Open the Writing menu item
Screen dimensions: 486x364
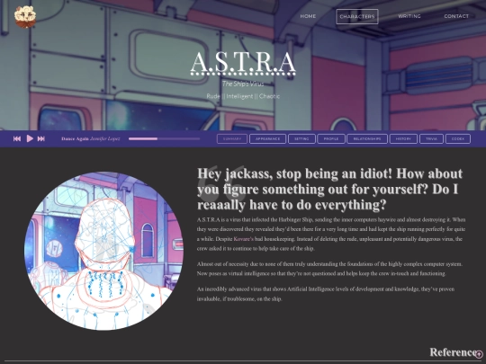click(x=409, y=16)
